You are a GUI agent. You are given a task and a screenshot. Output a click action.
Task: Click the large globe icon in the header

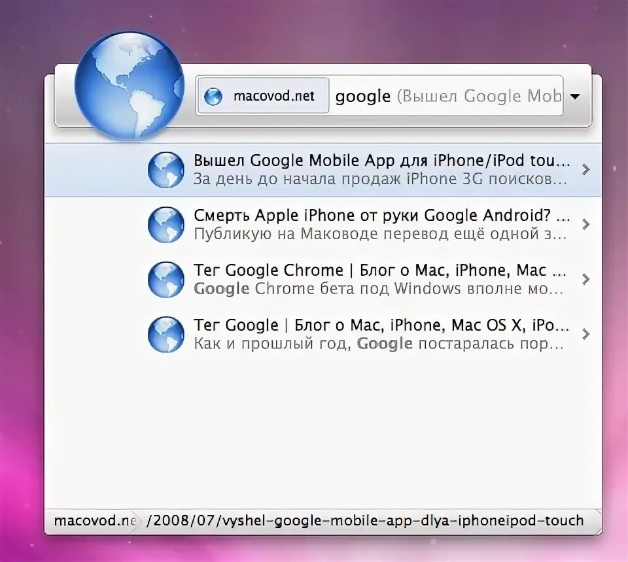[x=129, y=86]
